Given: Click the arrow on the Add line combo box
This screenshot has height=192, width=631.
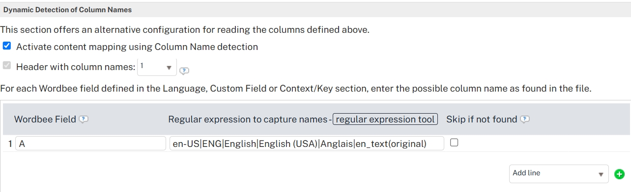Looking at the screenshot, I should point(601,174).
